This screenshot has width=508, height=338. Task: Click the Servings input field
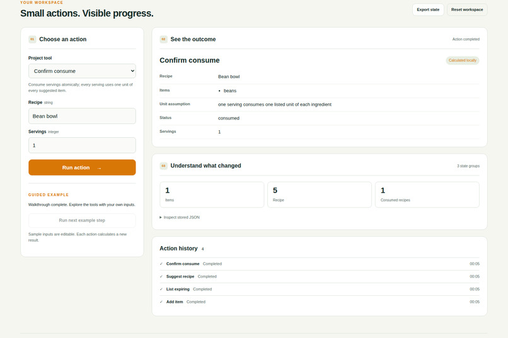(82, 145)
